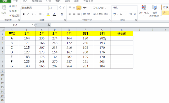This screenshot has height=103, width=169.
Task: Toggle bold formatting
Action: coord(24,14)
